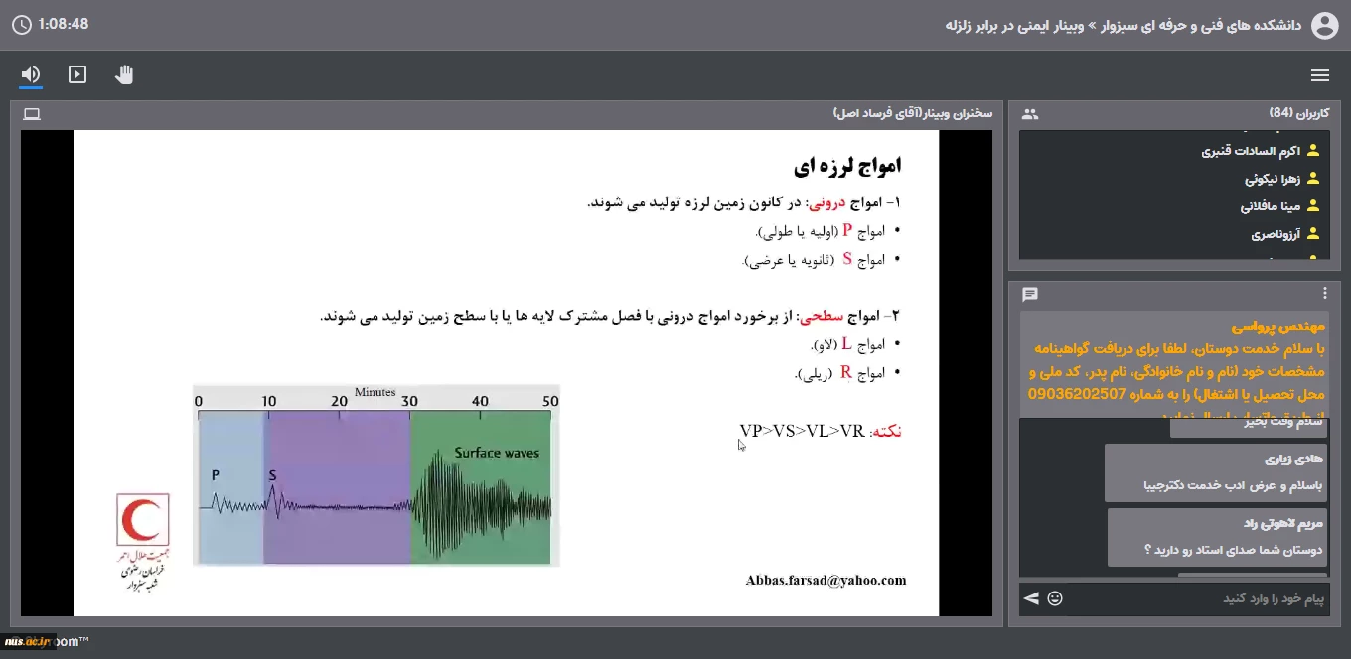1351x659 pixels.
Task: Click the pinned مهندس پرواسی announcement
Action: point(1172,363)
